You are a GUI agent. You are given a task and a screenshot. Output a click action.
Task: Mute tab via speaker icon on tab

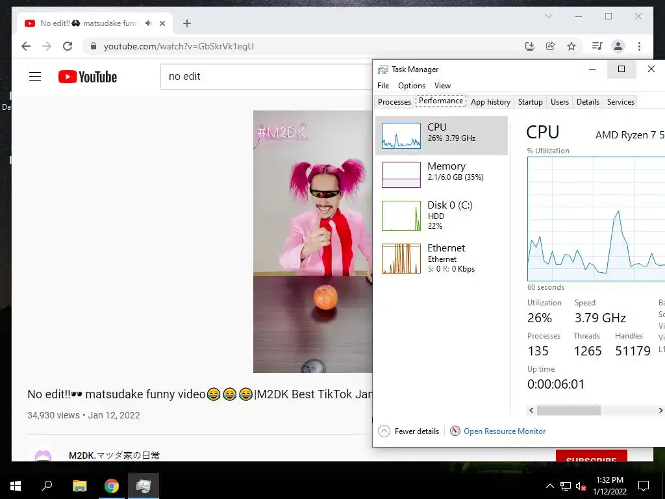click(x=148, y=23)
